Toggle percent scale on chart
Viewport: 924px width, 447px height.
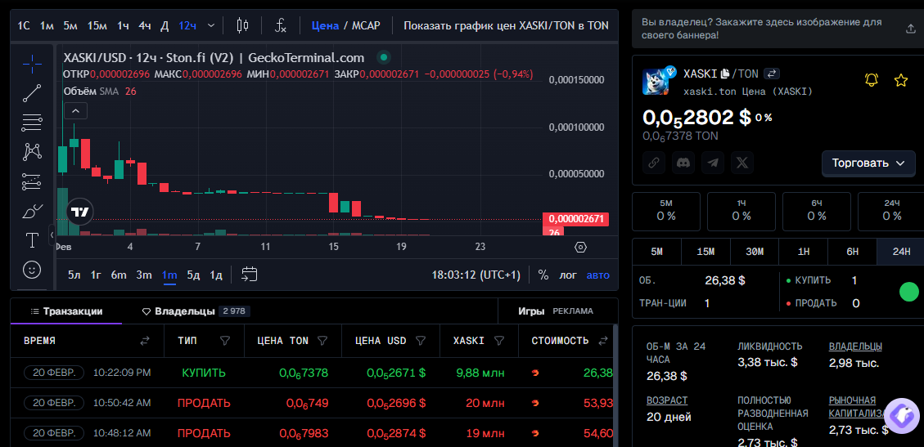point(543,275)
